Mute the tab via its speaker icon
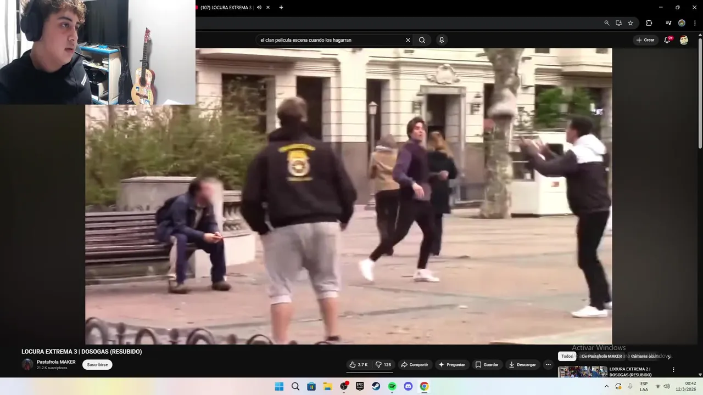 (259, 8)
